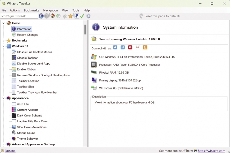
Task: Click the OS Windows 11 build text
Action: [137, 57]
